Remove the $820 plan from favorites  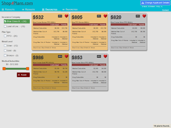[144, 16]
